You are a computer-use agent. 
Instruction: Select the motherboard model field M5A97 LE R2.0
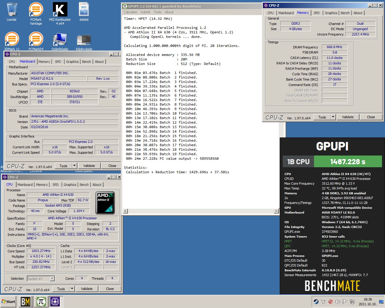(x=58, y=79)
